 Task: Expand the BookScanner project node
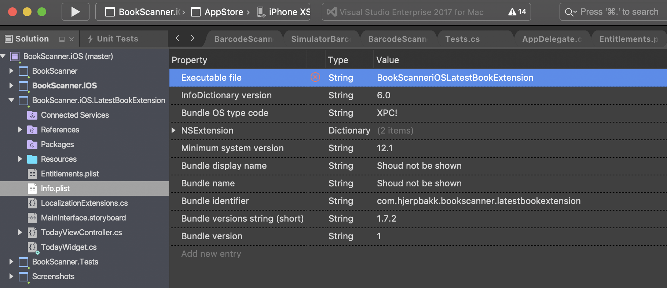pyautogui.click(x=11, y=71)
